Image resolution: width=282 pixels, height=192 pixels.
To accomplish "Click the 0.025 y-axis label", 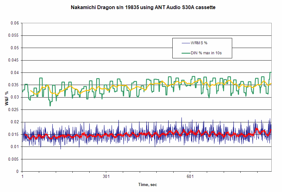I will click(x=13, y=109).
